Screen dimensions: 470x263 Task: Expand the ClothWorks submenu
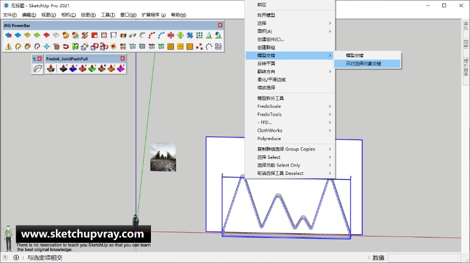(x=290, y=131)
